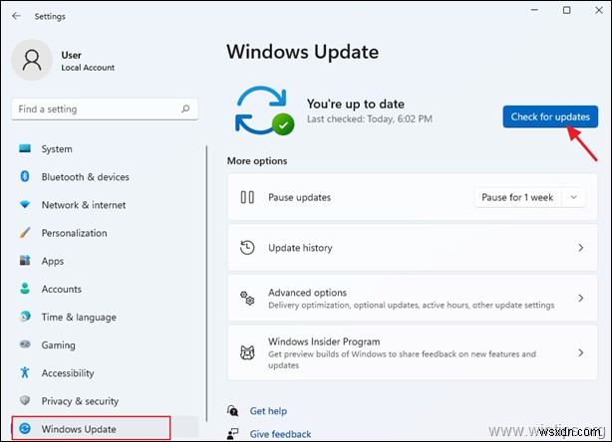Click the search magnifier icon
This screenshot has width=612, height=442.
click(x=184, y=110)
